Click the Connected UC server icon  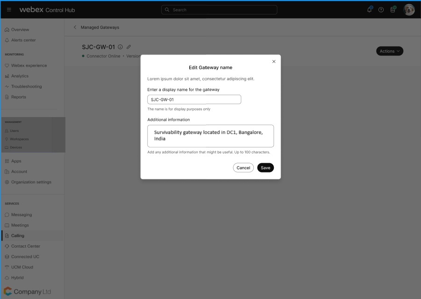[7, 257]
